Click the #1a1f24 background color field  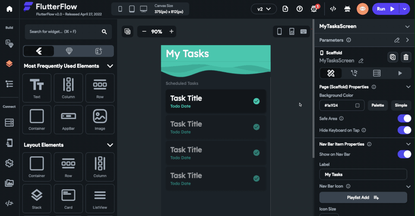pos(342,106)
